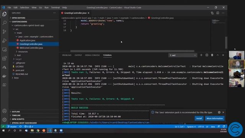
Task: Collapse the cantoncoders-sprint-boot-app folder
Action: 34,25
